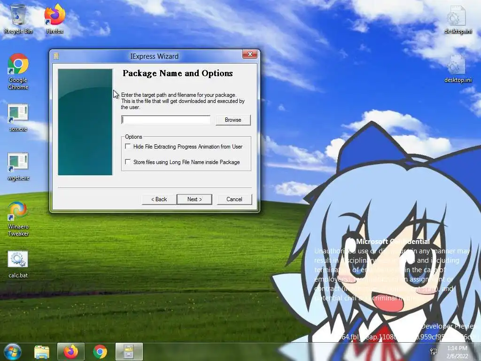Go to the previous page with Back
481x361 pixels.
pyautogui.click(x=159, y=199)
